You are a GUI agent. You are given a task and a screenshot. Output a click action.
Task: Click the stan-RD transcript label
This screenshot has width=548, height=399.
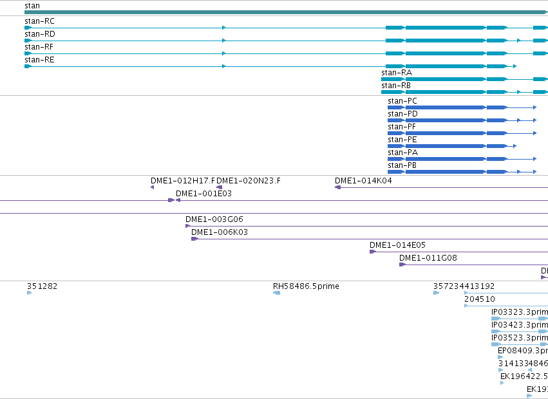coord(40,34)
